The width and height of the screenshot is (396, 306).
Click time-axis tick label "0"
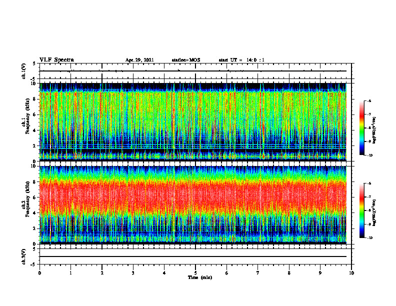(x=39, y=273)
